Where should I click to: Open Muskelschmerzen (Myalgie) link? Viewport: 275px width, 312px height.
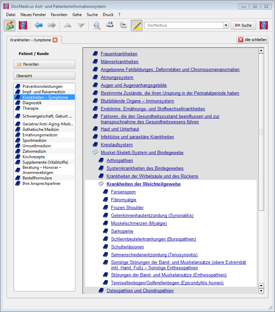coord(139,223)
